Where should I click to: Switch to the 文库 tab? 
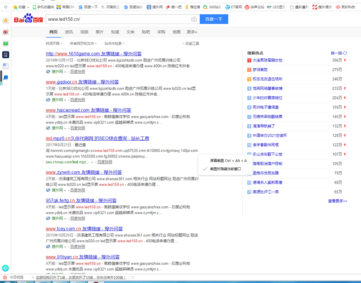(x=130, y=32)
